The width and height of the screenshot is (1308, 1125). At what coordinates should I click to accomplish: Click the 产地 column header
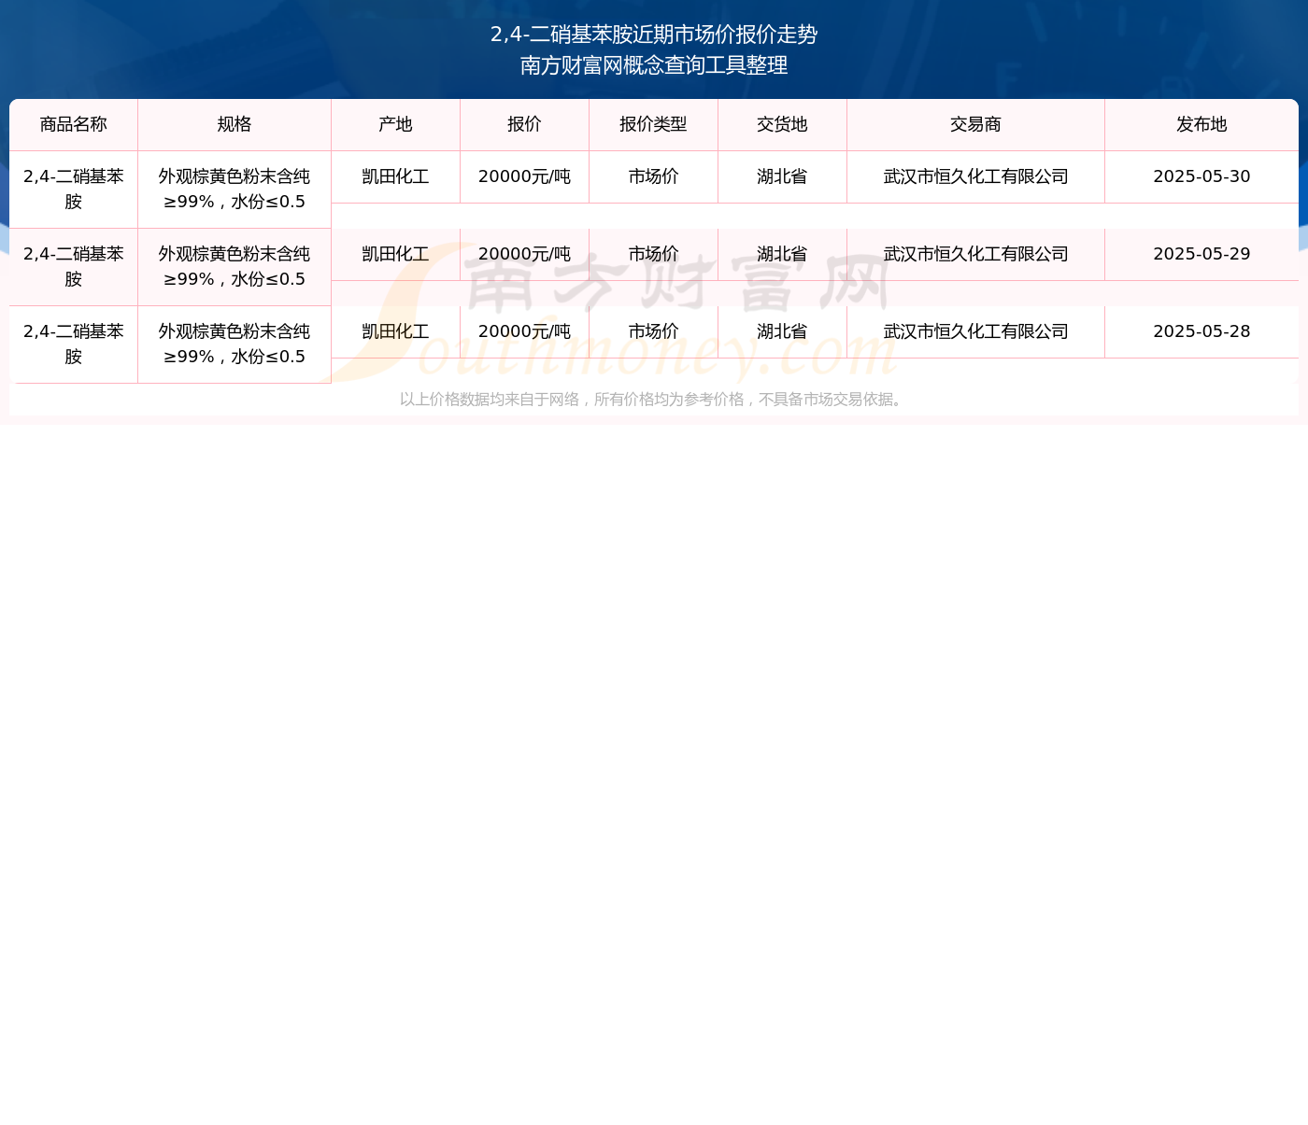coord(395,124)
